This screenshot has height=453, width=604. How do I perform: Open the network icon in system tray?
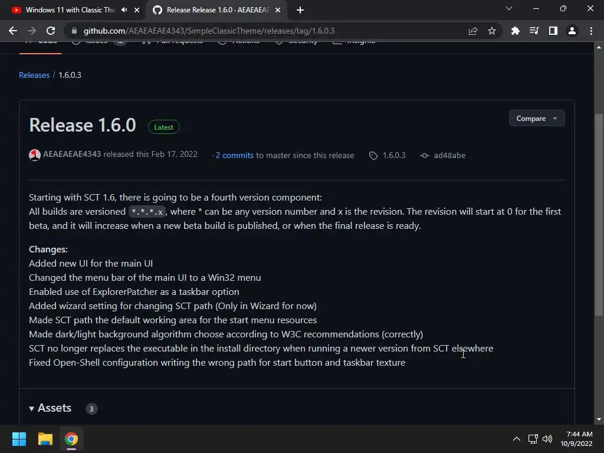click(533, 439)
